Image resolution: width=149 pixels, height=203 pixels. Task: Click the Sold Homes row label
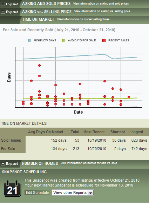pos(11,140)
